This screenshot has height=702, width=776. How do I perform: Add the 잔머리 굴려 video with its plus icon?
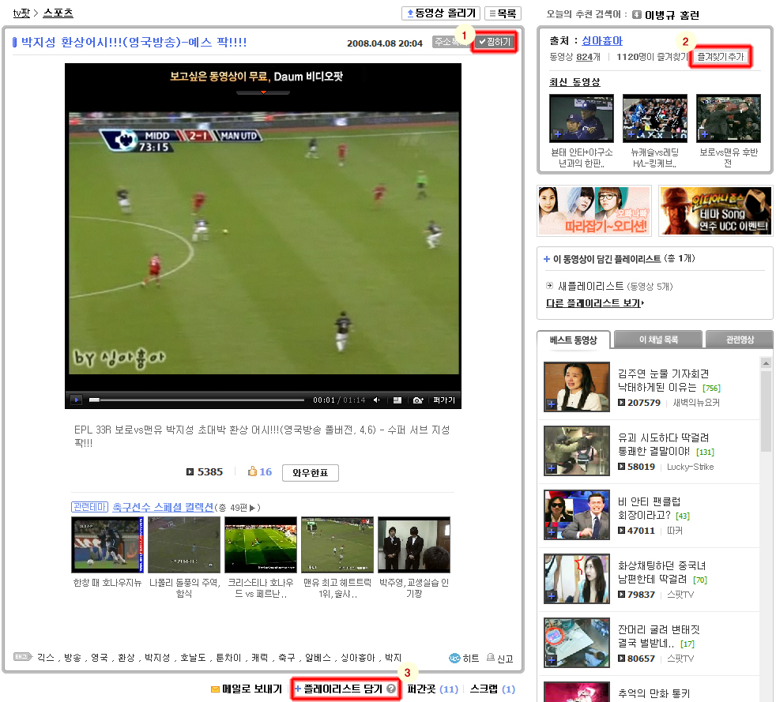(552, 660)
